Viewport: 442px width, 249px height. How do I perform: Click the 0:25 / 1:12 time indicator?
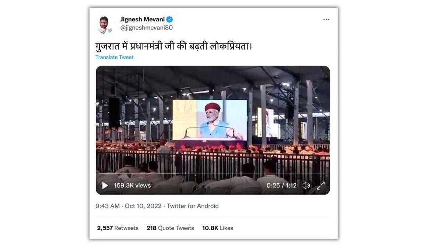coord(281,186)
